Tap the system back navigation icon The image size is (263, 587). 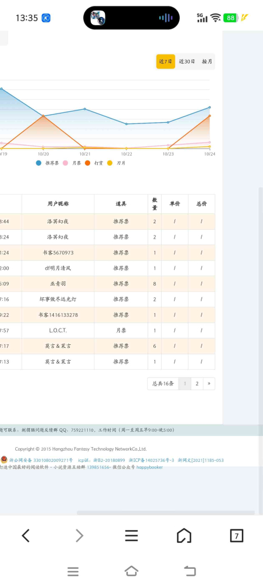tap(190, 571)
